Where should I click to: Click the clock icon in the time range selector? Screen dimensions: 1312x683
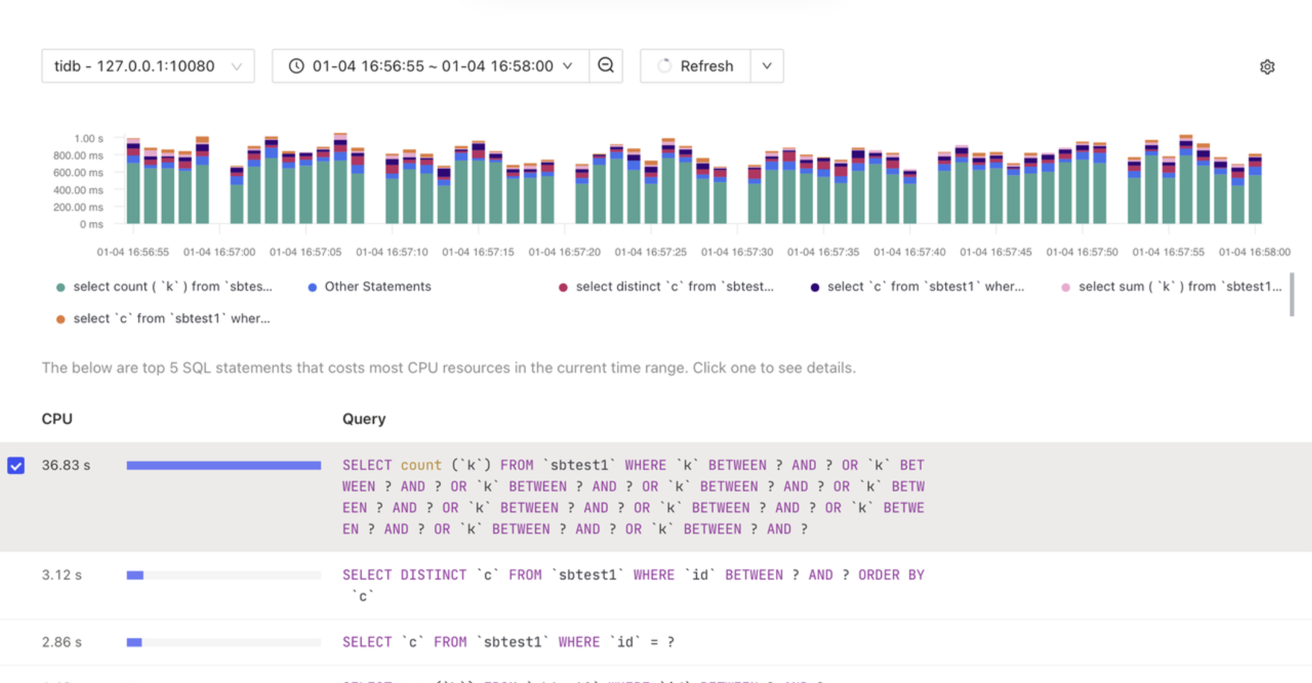(296, 65)
